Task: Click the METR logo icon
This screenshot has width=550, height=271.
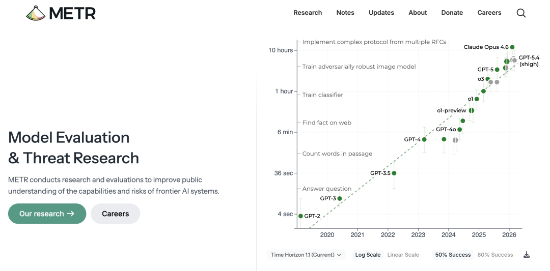Action: pos(36,13)
